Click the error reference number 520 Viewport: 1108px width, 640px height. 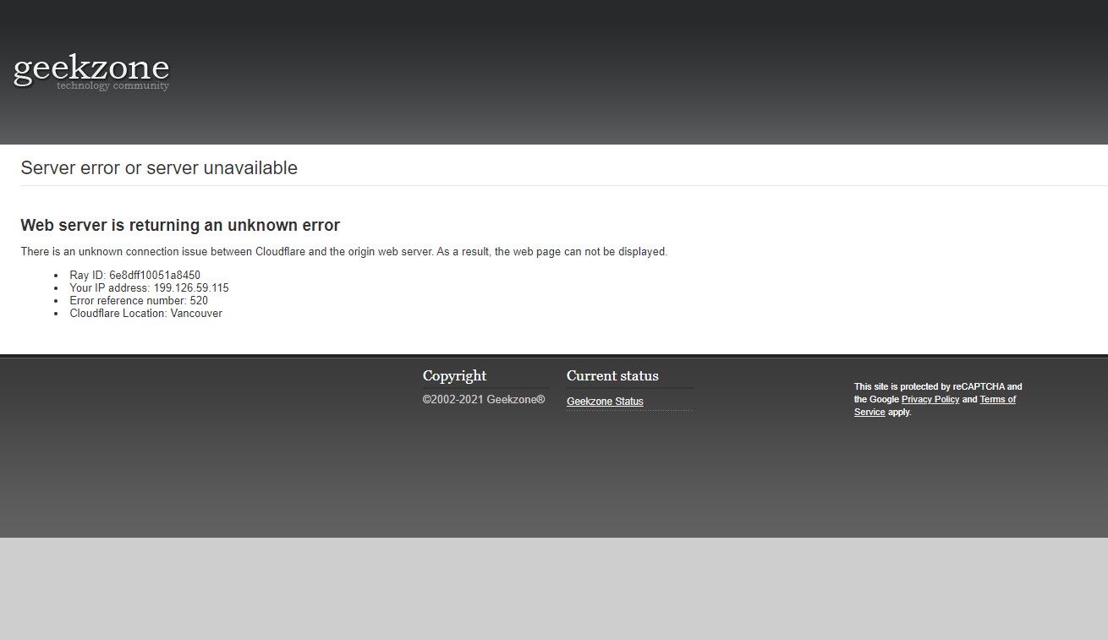pyautogui.click(x=199, y=301)
